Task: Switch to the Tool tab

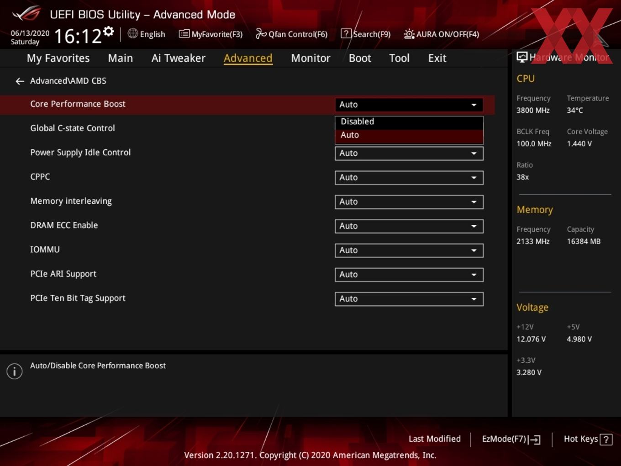Action: click(x=399, y=58)
